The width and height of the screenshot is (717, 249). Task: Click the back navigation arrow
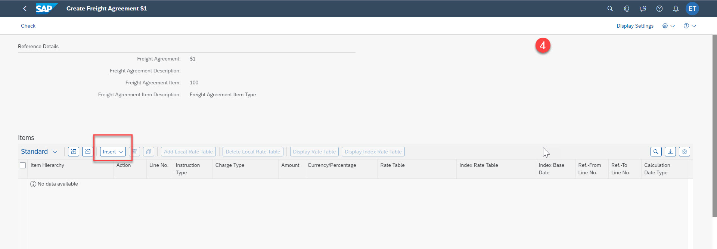click(x=25, y=9)
